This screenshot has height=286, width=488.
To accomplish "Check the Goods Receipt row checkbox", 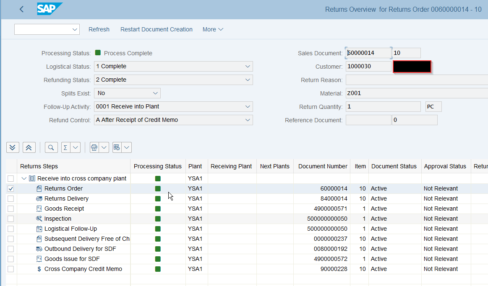I will [10, 209].
